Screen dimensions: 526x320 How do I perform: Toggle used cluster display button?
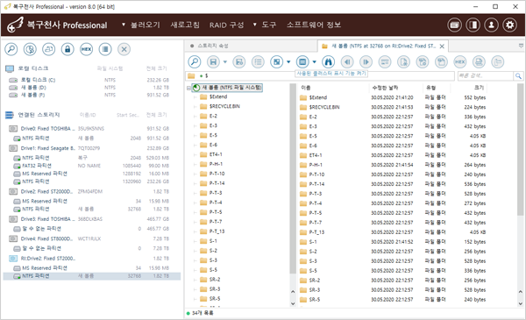click(x=302, y=61)
